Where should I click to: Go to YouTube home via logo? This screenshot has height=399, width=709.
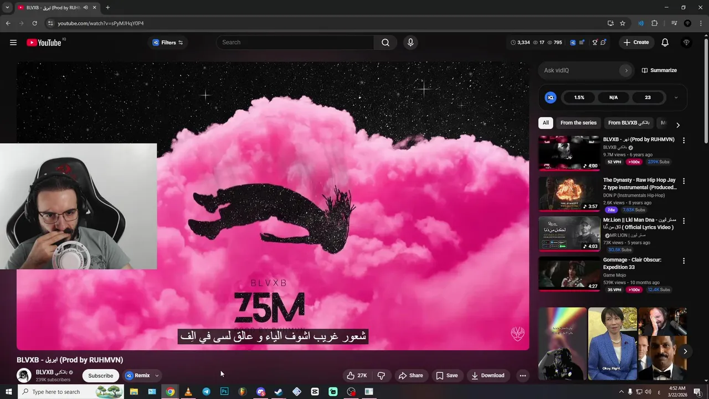(x=44, y=43)
